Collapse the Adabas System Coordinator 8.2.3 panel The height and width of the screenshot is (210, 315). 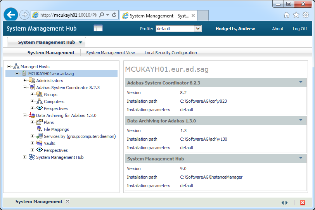pyautogui.click(x=301, y=82)
